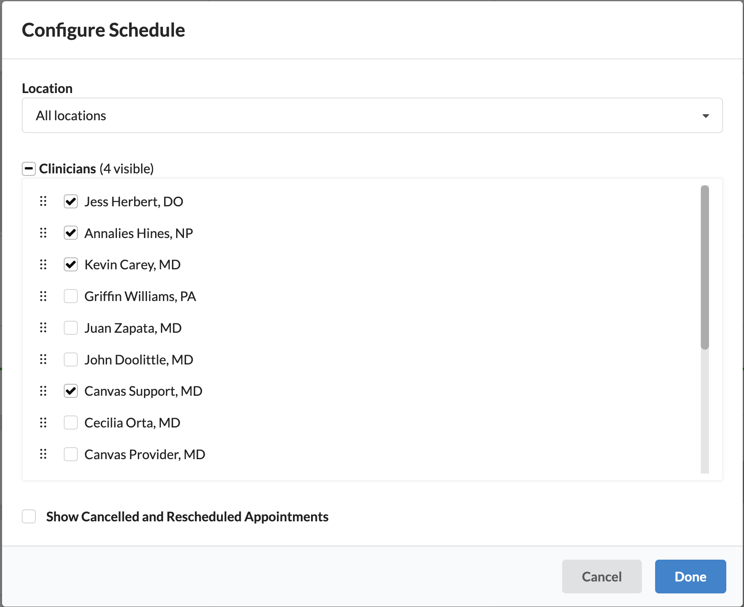The width and height of the screenshot is (744, 607).
Task: Click drag handle next to John Doolittle, MD
Action: [43, 360]
